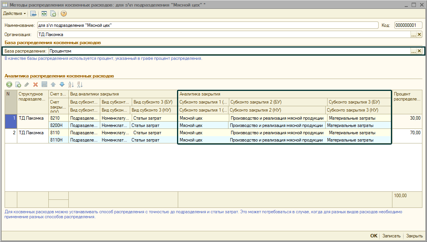This screenshot has height=242, width=427.
Task: Move the row down with the blue arrow
Action: coord(62,84)
